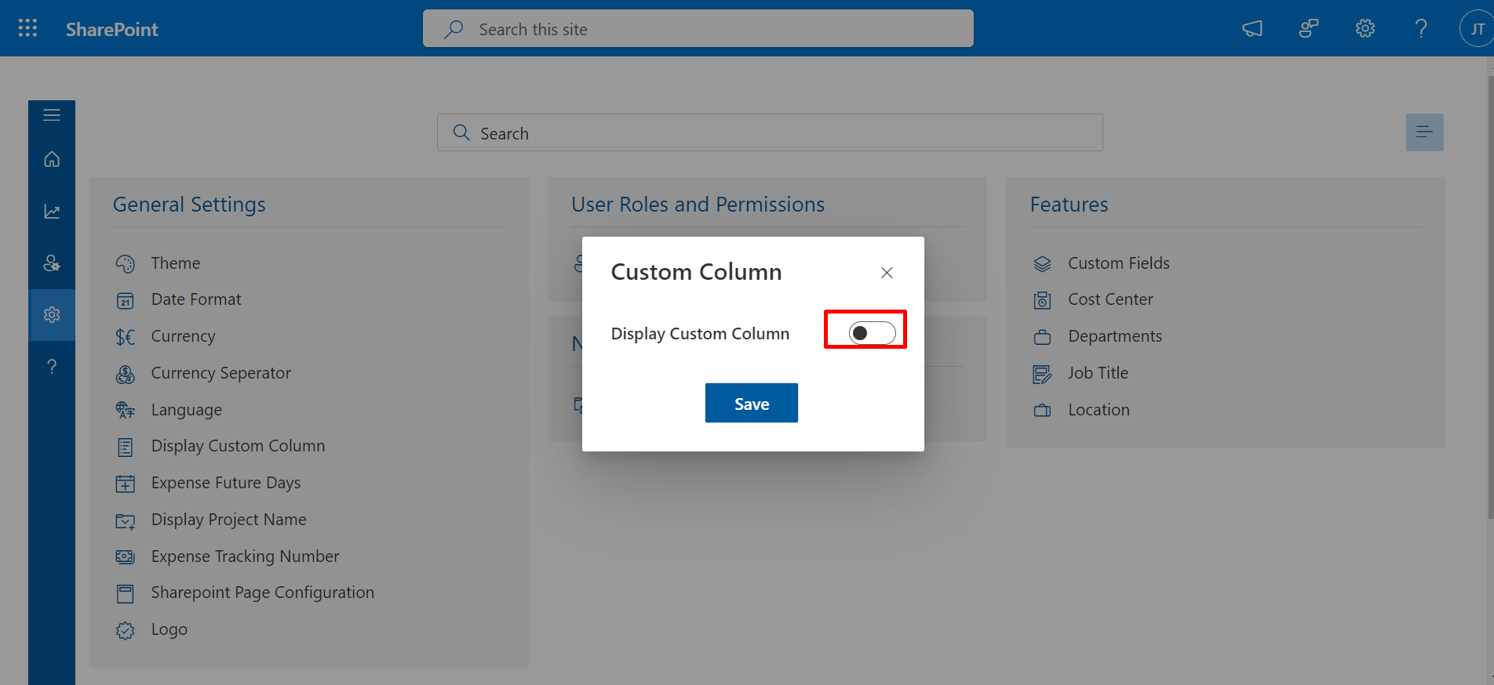Open sidebar help question mark

52,367
